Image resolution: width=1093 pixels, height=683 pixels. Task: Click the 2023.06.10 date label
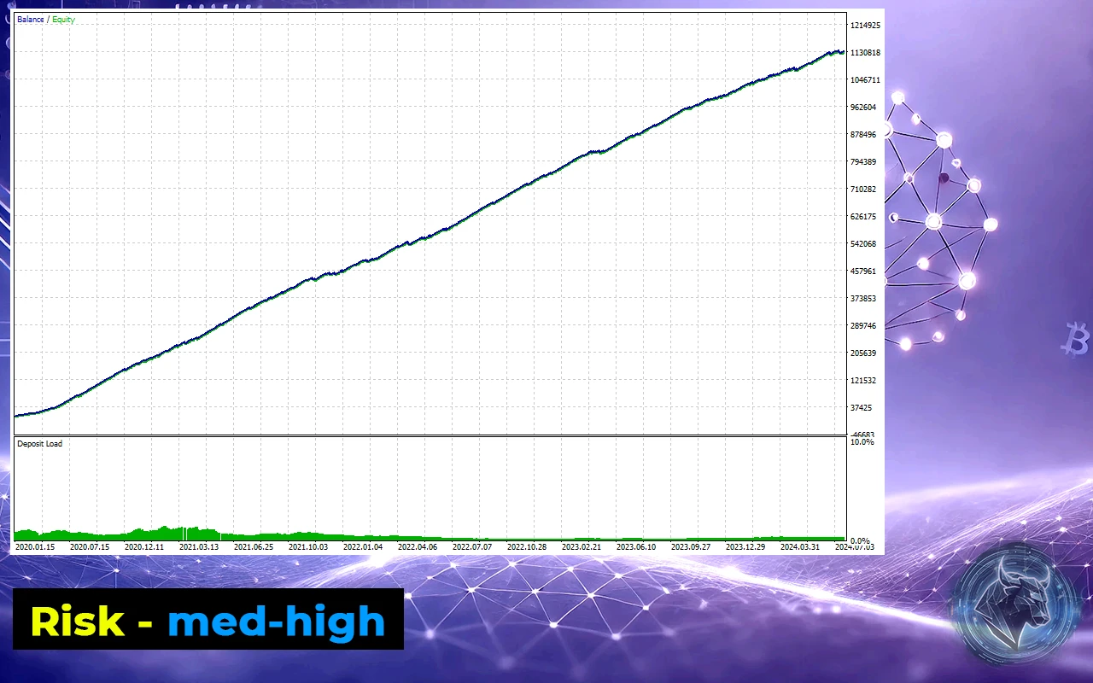(636, 546)
